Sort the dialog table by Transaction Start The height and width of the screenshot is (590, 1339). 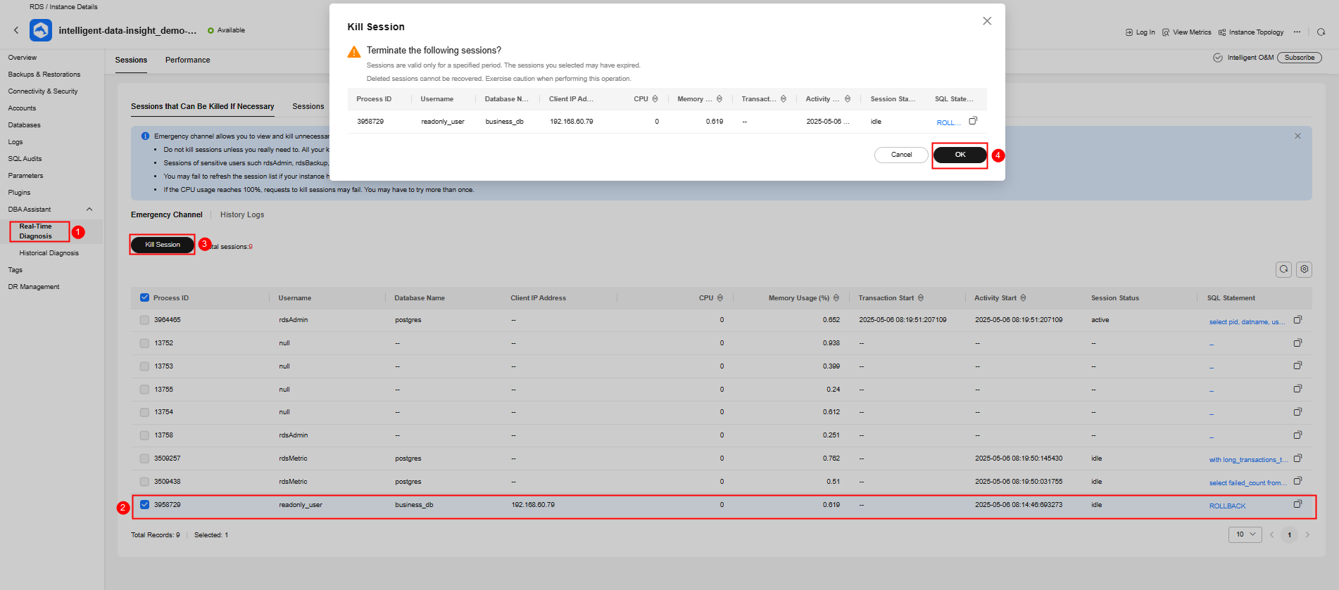click(784, 99)
